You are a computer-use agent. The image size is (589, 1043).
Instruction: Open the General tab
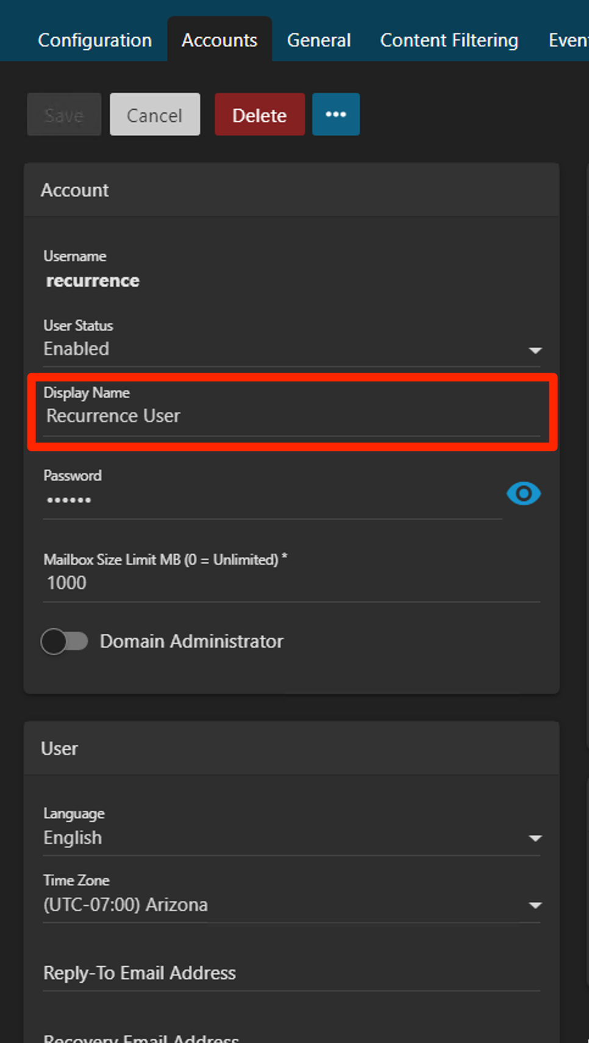(x=319, y=40)
